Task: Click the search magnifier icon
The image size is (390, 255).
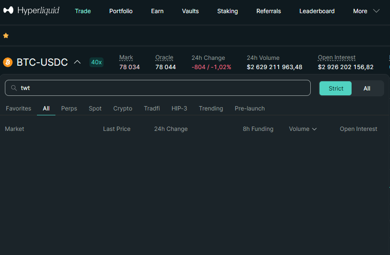Action: pyautogui.click(x=14, y=88)
